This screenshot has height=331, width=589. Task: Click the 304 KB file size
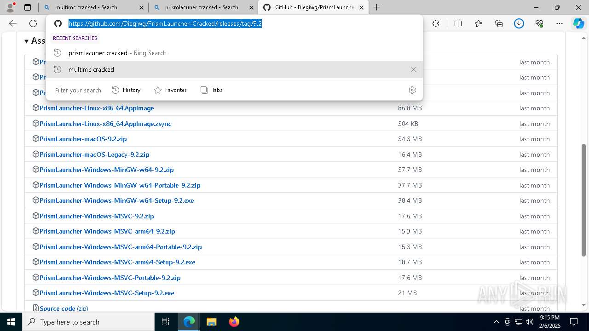(x=408, y=124)
